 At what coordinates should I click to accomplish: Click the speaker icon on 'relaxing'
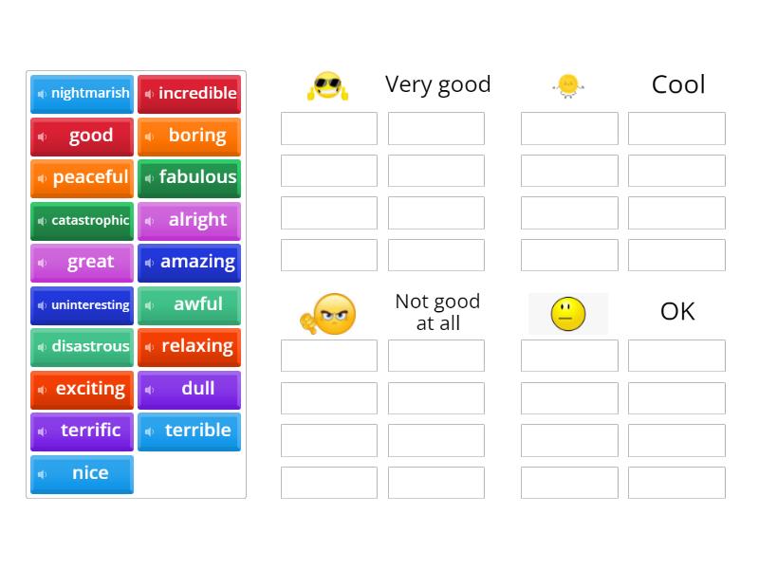pyautogui.click(x=151, y=347)
